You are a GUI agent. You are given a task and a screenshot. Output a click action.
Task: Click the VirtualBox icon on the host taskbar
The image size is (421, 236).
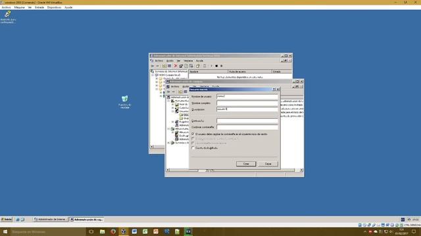pos(124,231)
